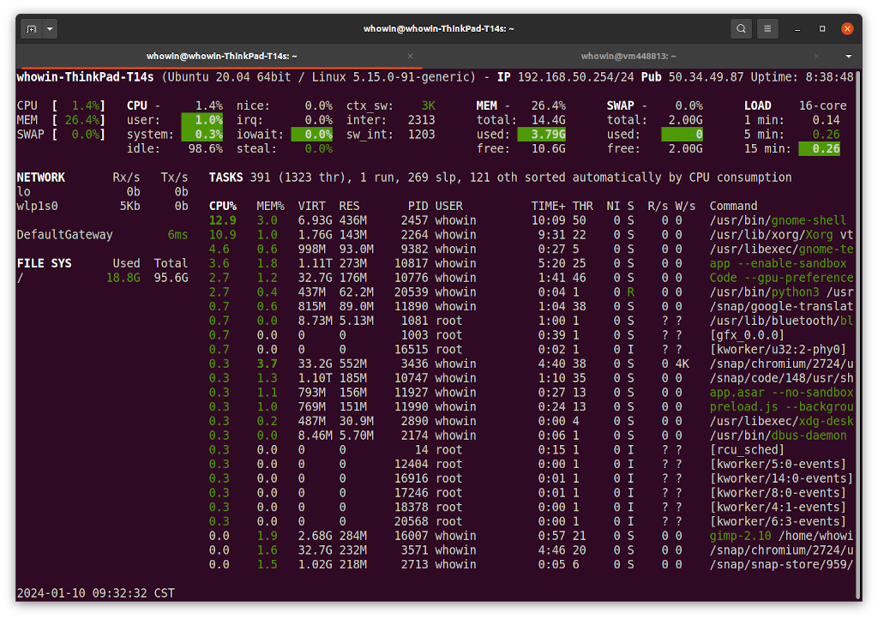
Task: Select the gimp-2.10 process command
Action: point(781,536)
